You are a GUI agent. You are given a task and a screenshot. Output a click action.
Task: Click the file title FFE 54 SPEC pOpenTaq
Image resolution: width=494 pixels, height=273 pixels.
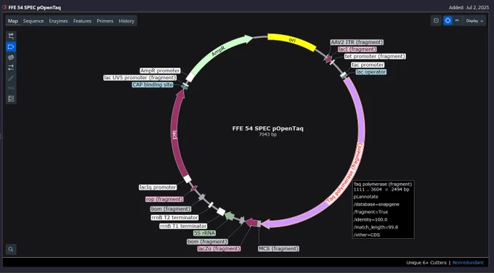point(35,7)
